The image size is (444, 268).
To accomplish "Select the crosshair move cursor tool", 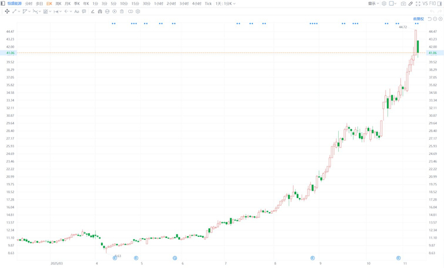I will (7, 11).
